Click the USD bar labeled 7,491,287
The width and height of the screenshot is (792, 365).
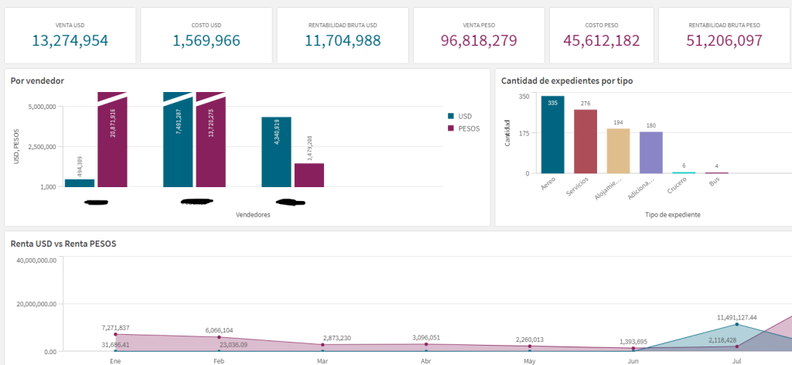point(178,140)
